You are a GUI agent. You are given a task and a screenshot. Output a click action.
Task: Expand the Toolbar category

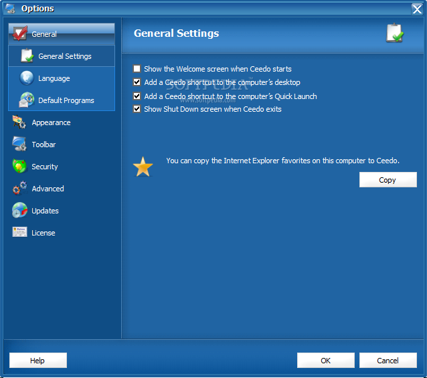pyautogui.click(x=62, y=145)
